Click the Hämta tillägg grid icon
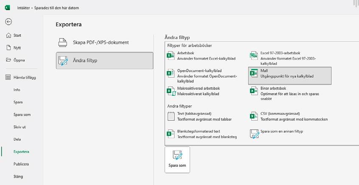The width and height of the screenshot is (359, 185). [x=8, y=77]
